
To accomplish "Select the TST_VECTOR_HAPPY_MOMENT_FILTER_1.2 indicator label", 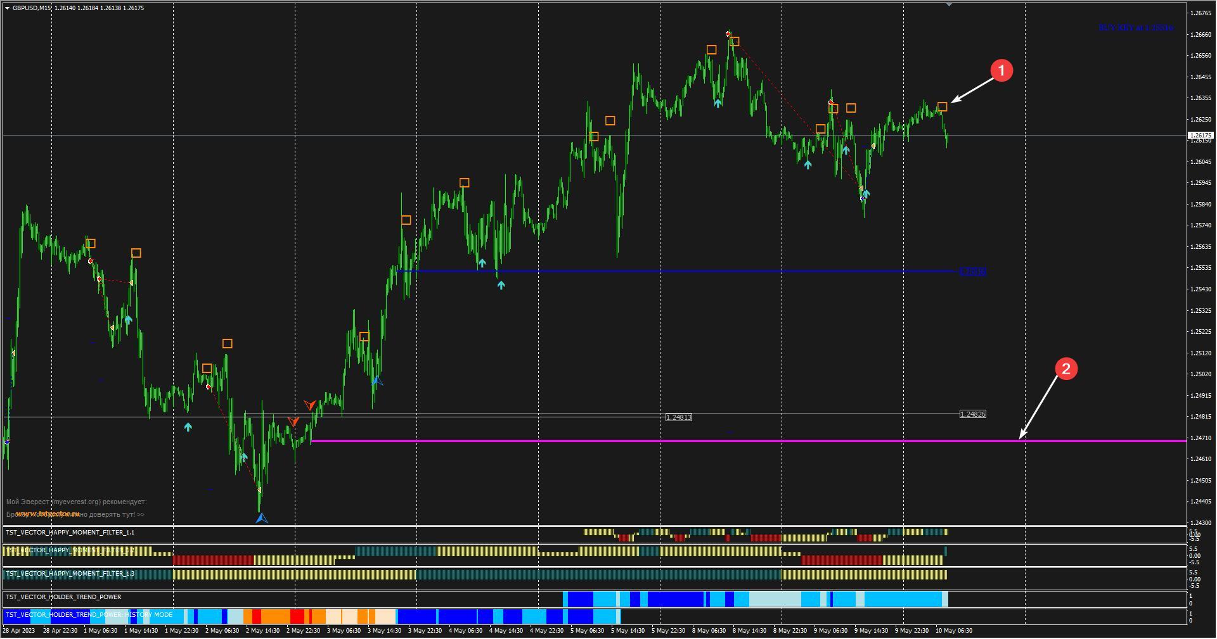I will pyautogui.click(x=70, y=550).
